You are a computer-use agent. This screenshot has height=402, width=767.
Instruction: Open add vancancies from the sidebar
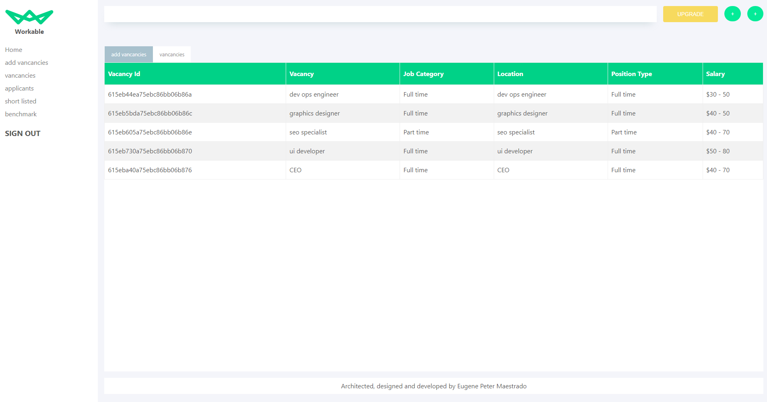coord(27,63)
